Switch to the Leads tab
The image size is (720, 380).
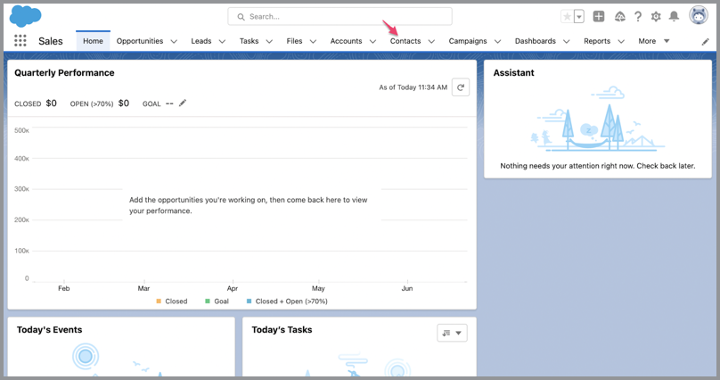point(200,41)
